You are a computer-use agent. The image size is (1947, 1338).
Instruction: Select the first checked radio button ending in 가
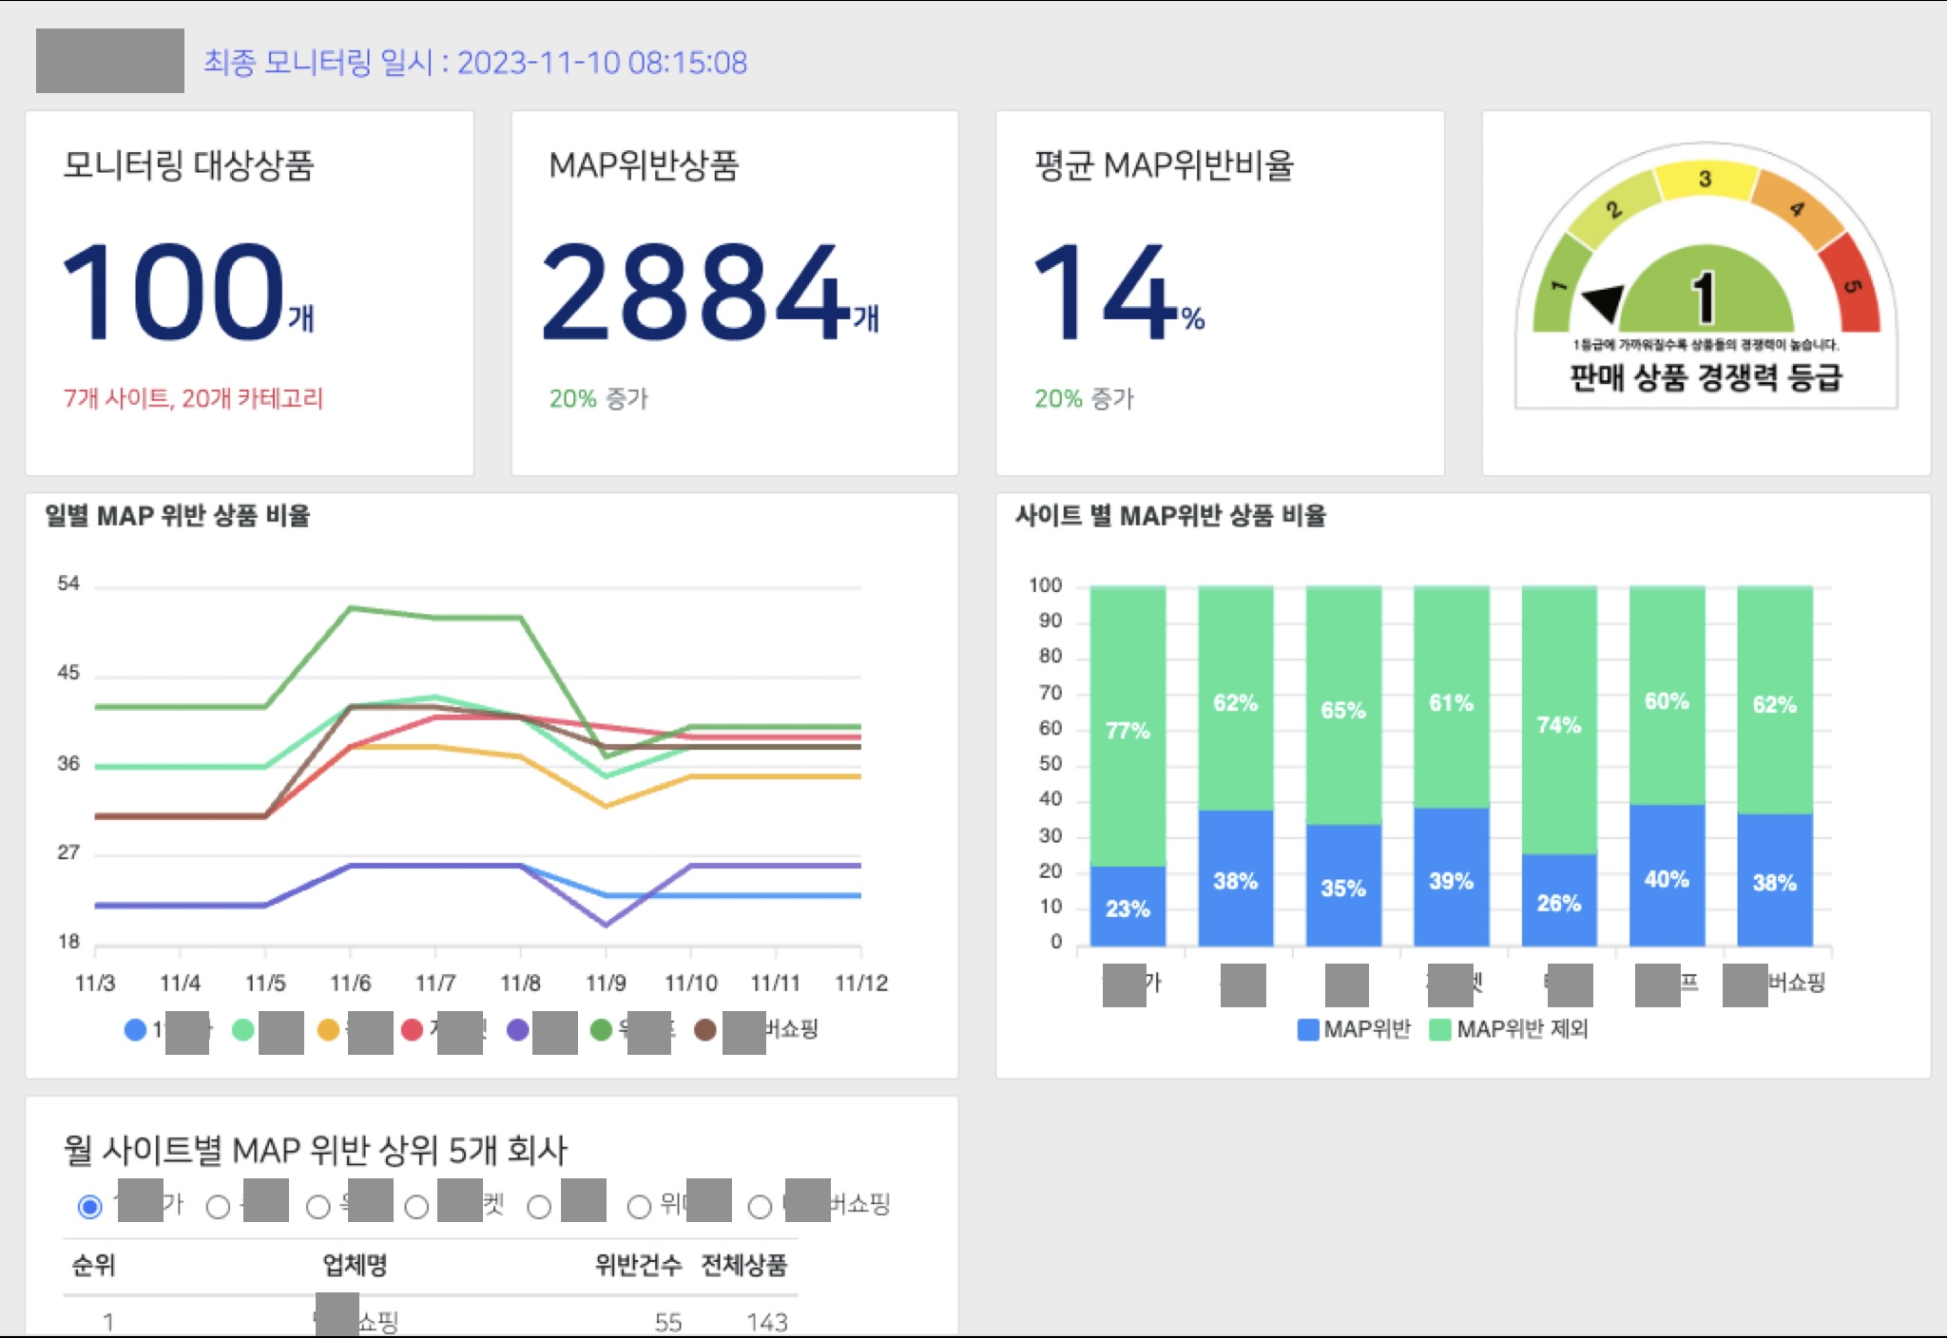[x=90, y=1207]
